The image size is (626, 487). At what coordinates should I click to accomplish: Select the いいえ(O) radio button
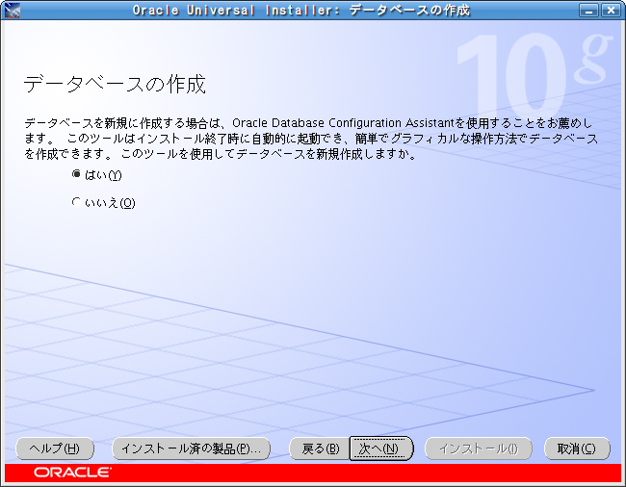click(x=76, y=202)
